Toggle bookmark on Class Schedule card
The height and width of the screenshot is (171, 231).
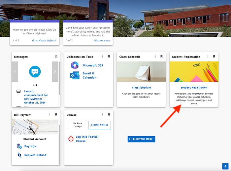click(161, 57)
